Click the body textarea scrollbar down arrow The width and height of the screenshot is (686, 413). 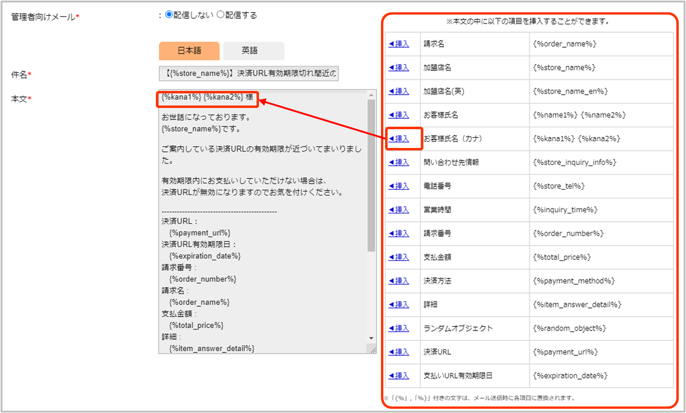(371, 338)
